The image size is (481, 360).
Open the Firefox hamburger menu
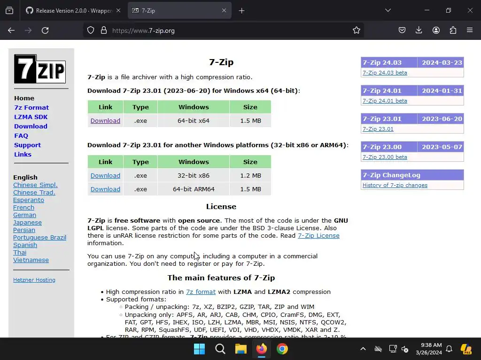pos(470,30)
